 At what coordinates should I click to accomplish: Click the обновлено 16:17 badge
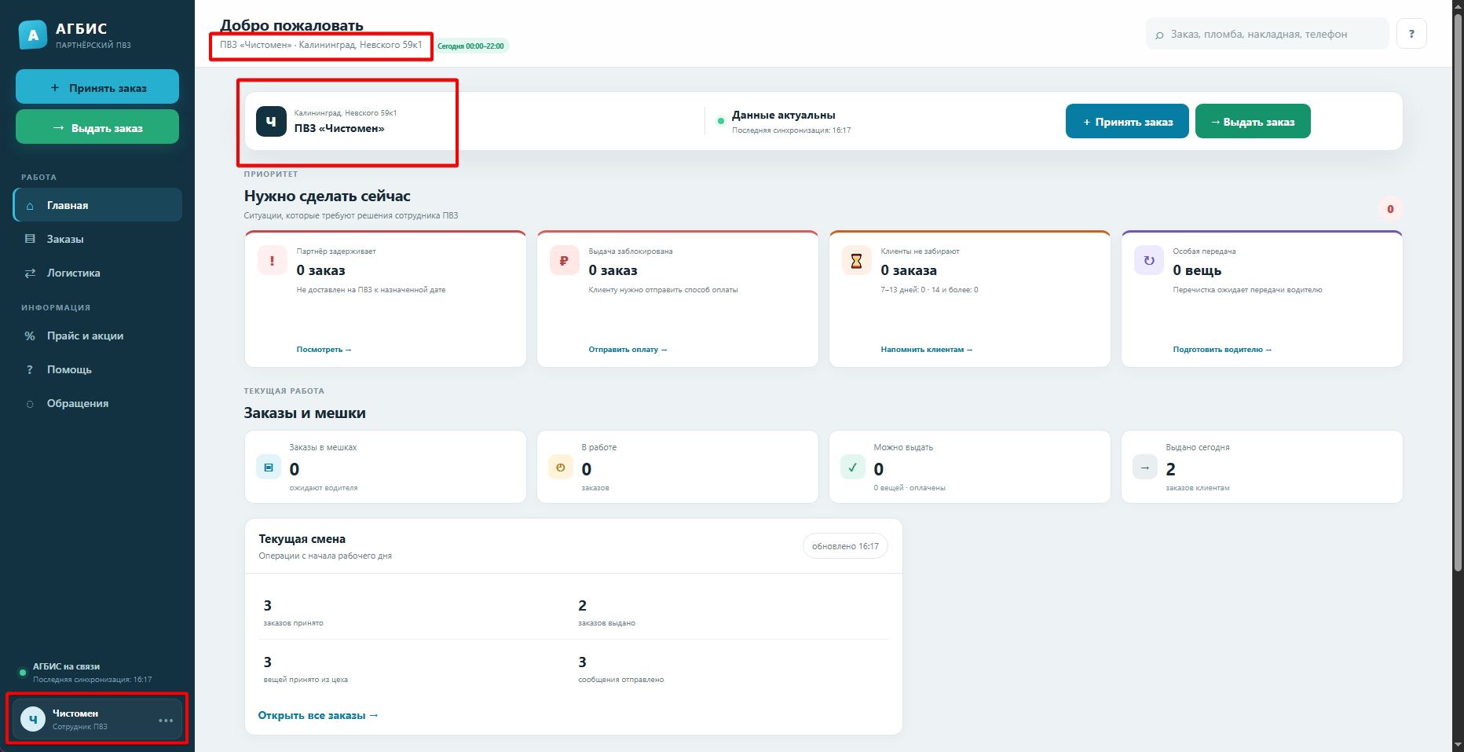(x=845, y=546)
